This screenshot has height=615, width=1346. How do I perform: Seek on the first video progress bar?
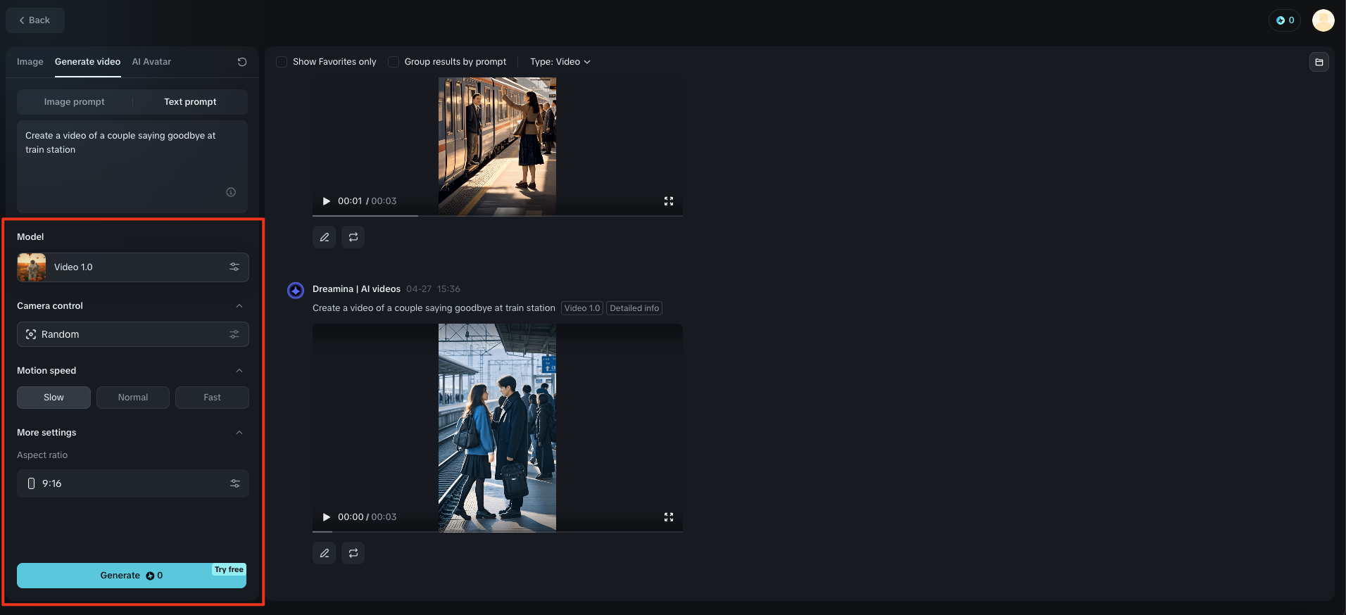coord(498,215)
